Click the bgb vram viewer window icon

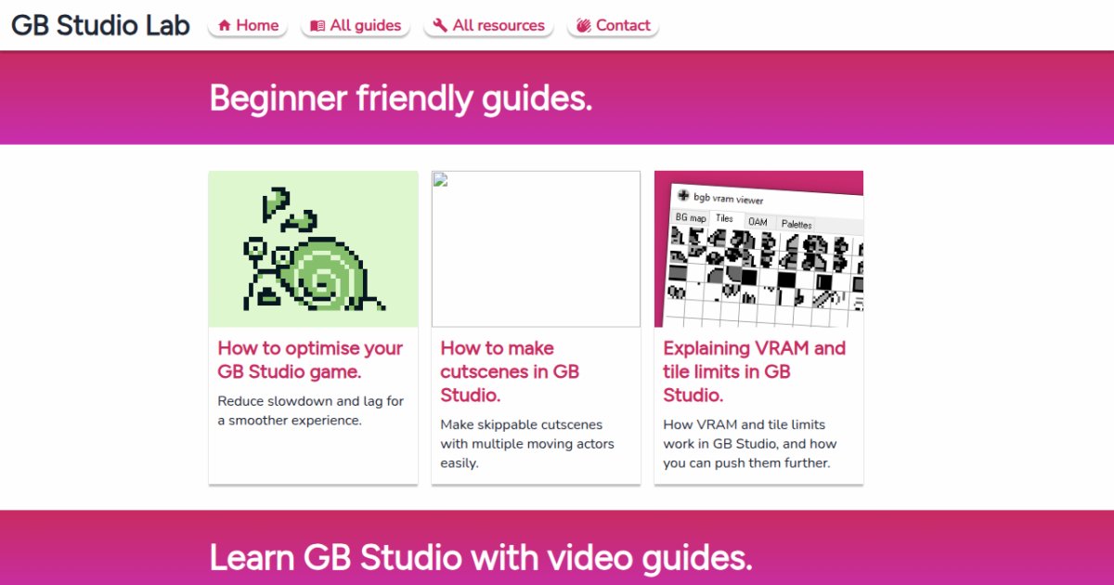684,196
